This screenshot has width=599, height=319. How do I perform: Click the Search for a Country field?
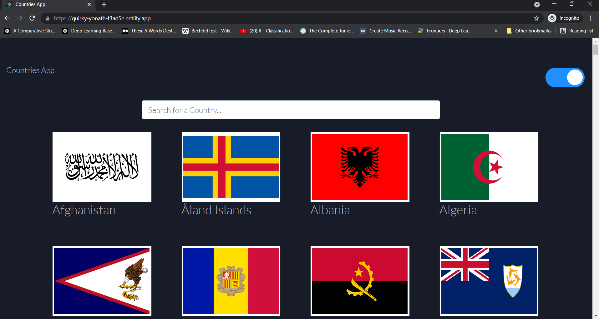291,110
